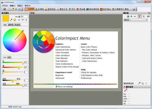This screenshot has height=109, width=152.
Task: Select the HSB sliders tab
Action: [9, 57]
